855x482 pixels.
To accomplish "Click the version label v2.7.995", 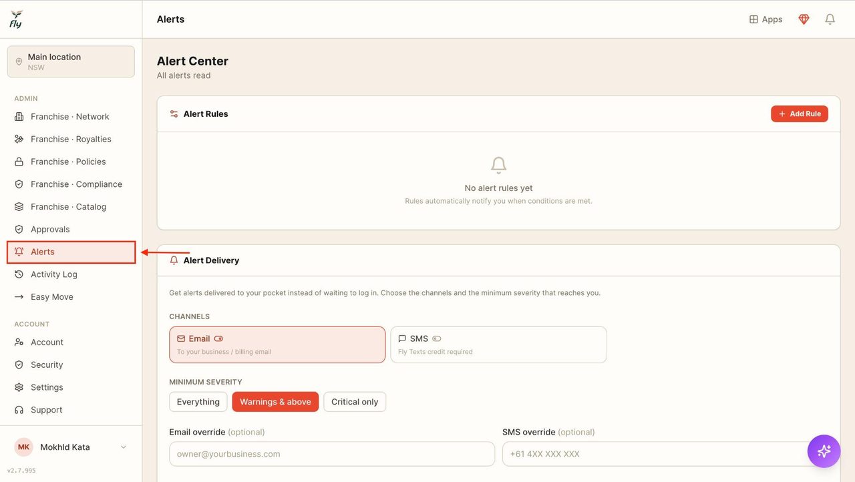I will coord(21,471).
